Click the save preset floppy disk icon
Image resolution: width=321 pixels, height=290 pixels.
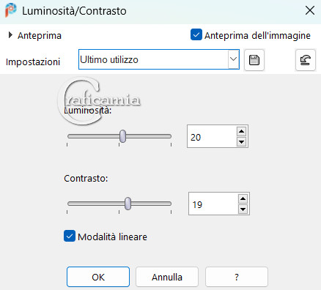point(254,60)
